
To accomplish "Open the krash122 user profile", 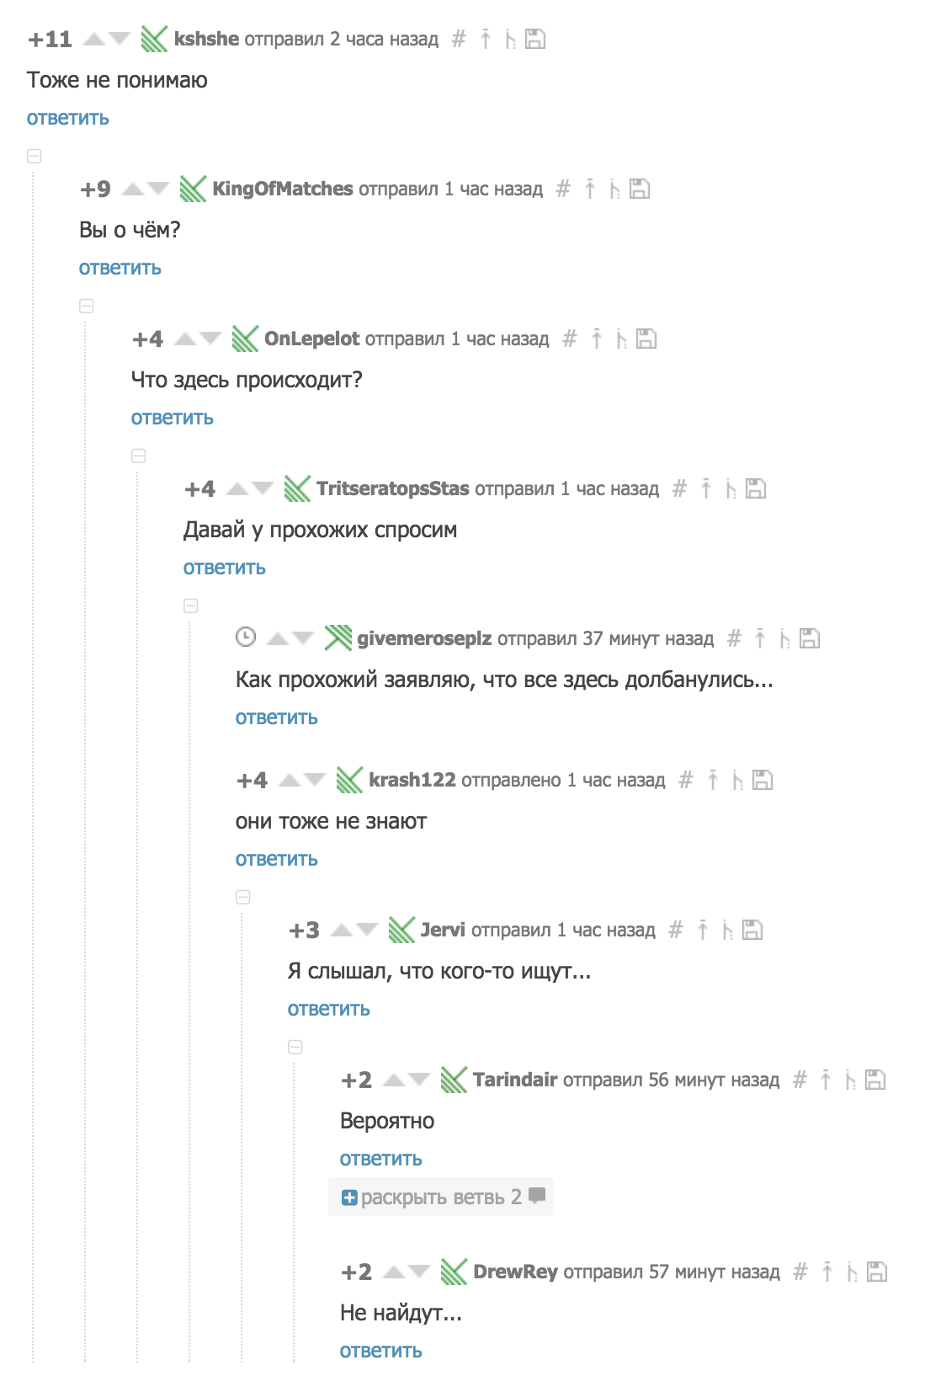I will click(x=412, y=780).
